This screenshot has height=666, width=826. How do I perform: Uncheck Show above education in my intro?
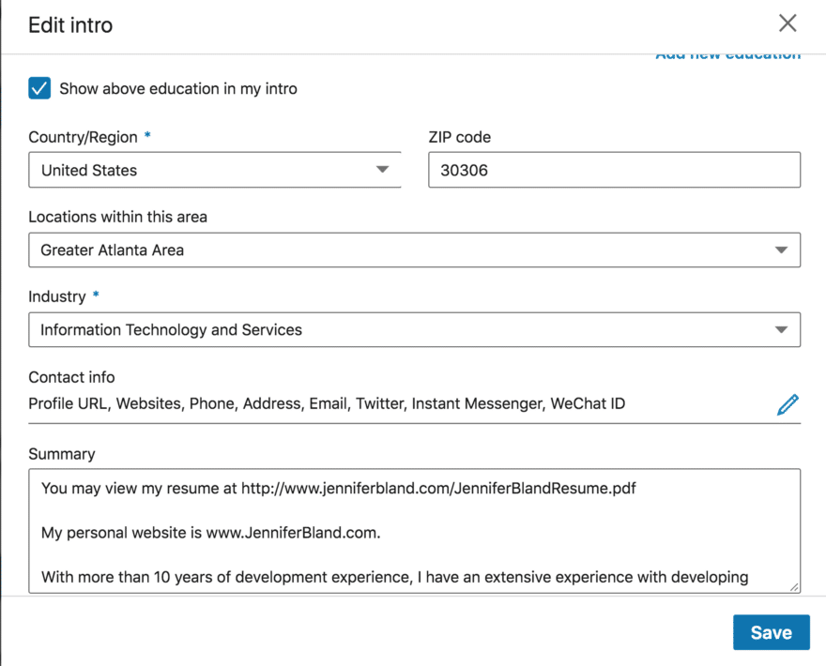click(x=39, y=89)
